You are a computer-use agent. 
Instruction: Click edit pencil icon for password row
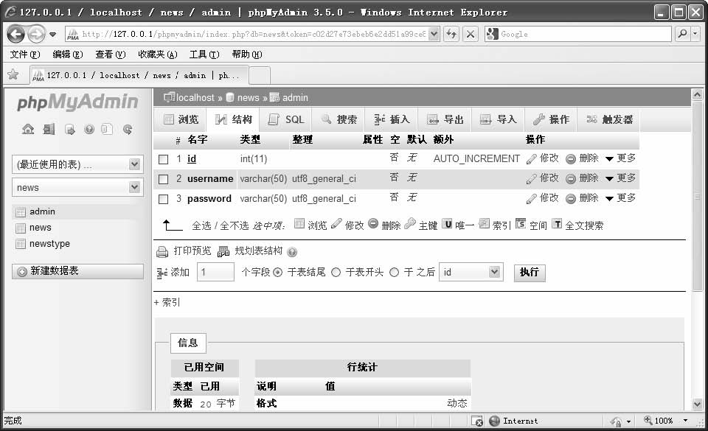click(532, 198)
